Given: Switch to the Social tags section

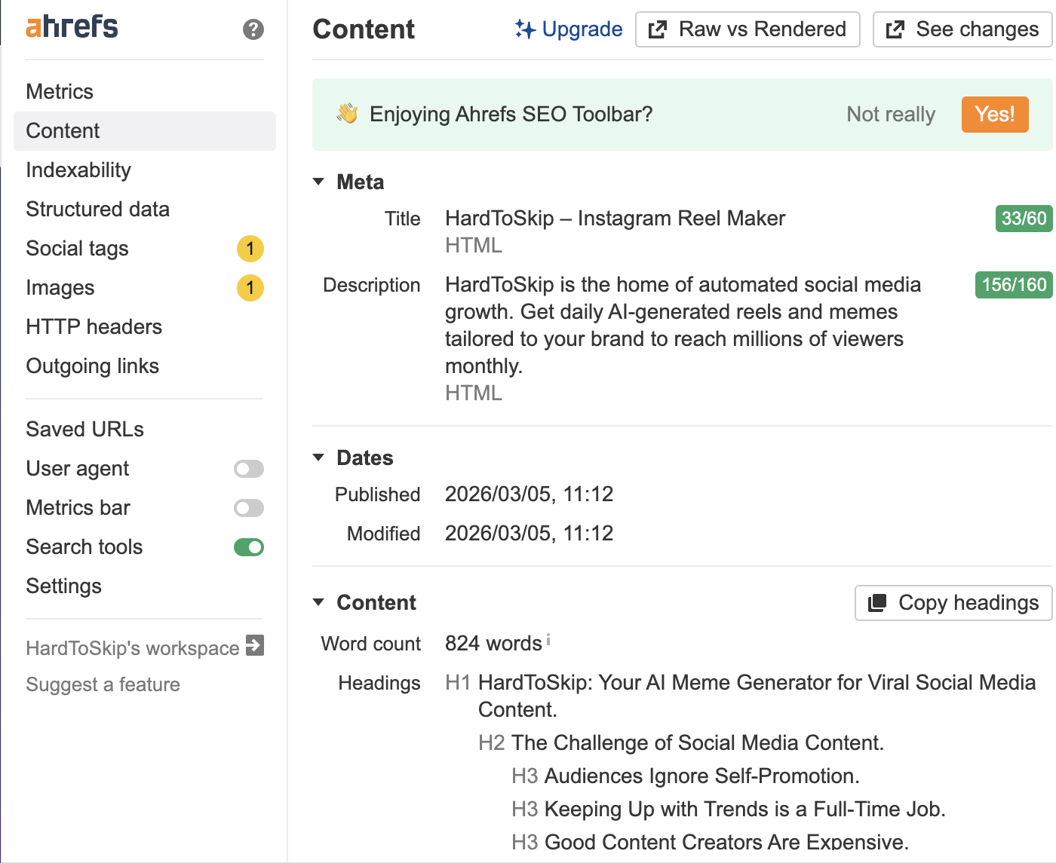Looking at the screenshot, I should pos(77,248).
